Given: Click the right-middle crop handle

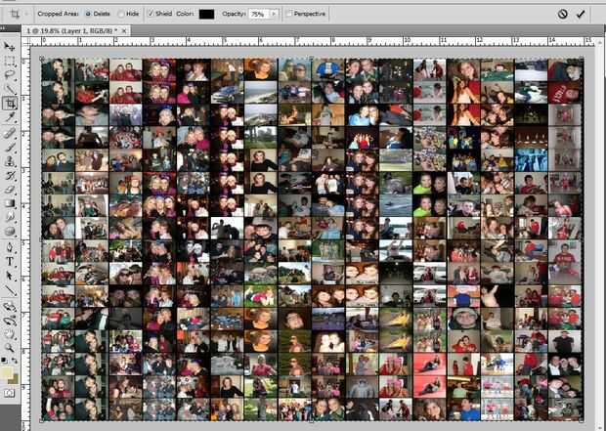Looking at the screenshot, I should tap(583, 239).
